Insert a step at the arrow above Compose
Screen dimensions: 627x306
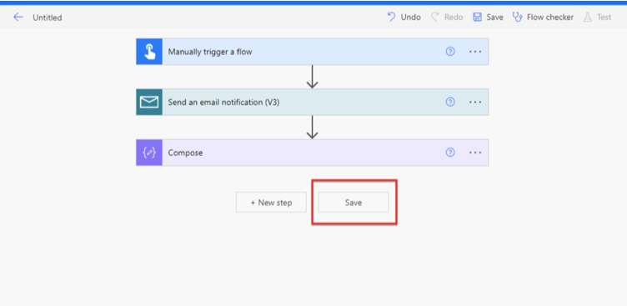[x=312, y=128]
